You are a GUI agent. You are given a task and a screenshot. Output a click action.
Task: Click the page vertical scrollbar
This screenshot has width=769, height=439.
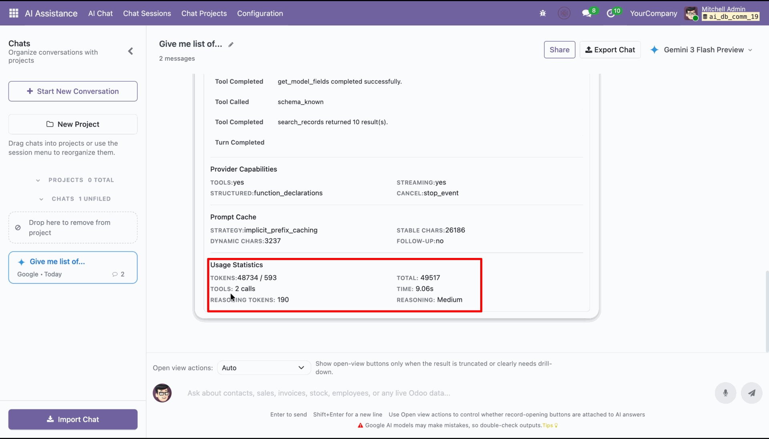[x=767, y=312]
